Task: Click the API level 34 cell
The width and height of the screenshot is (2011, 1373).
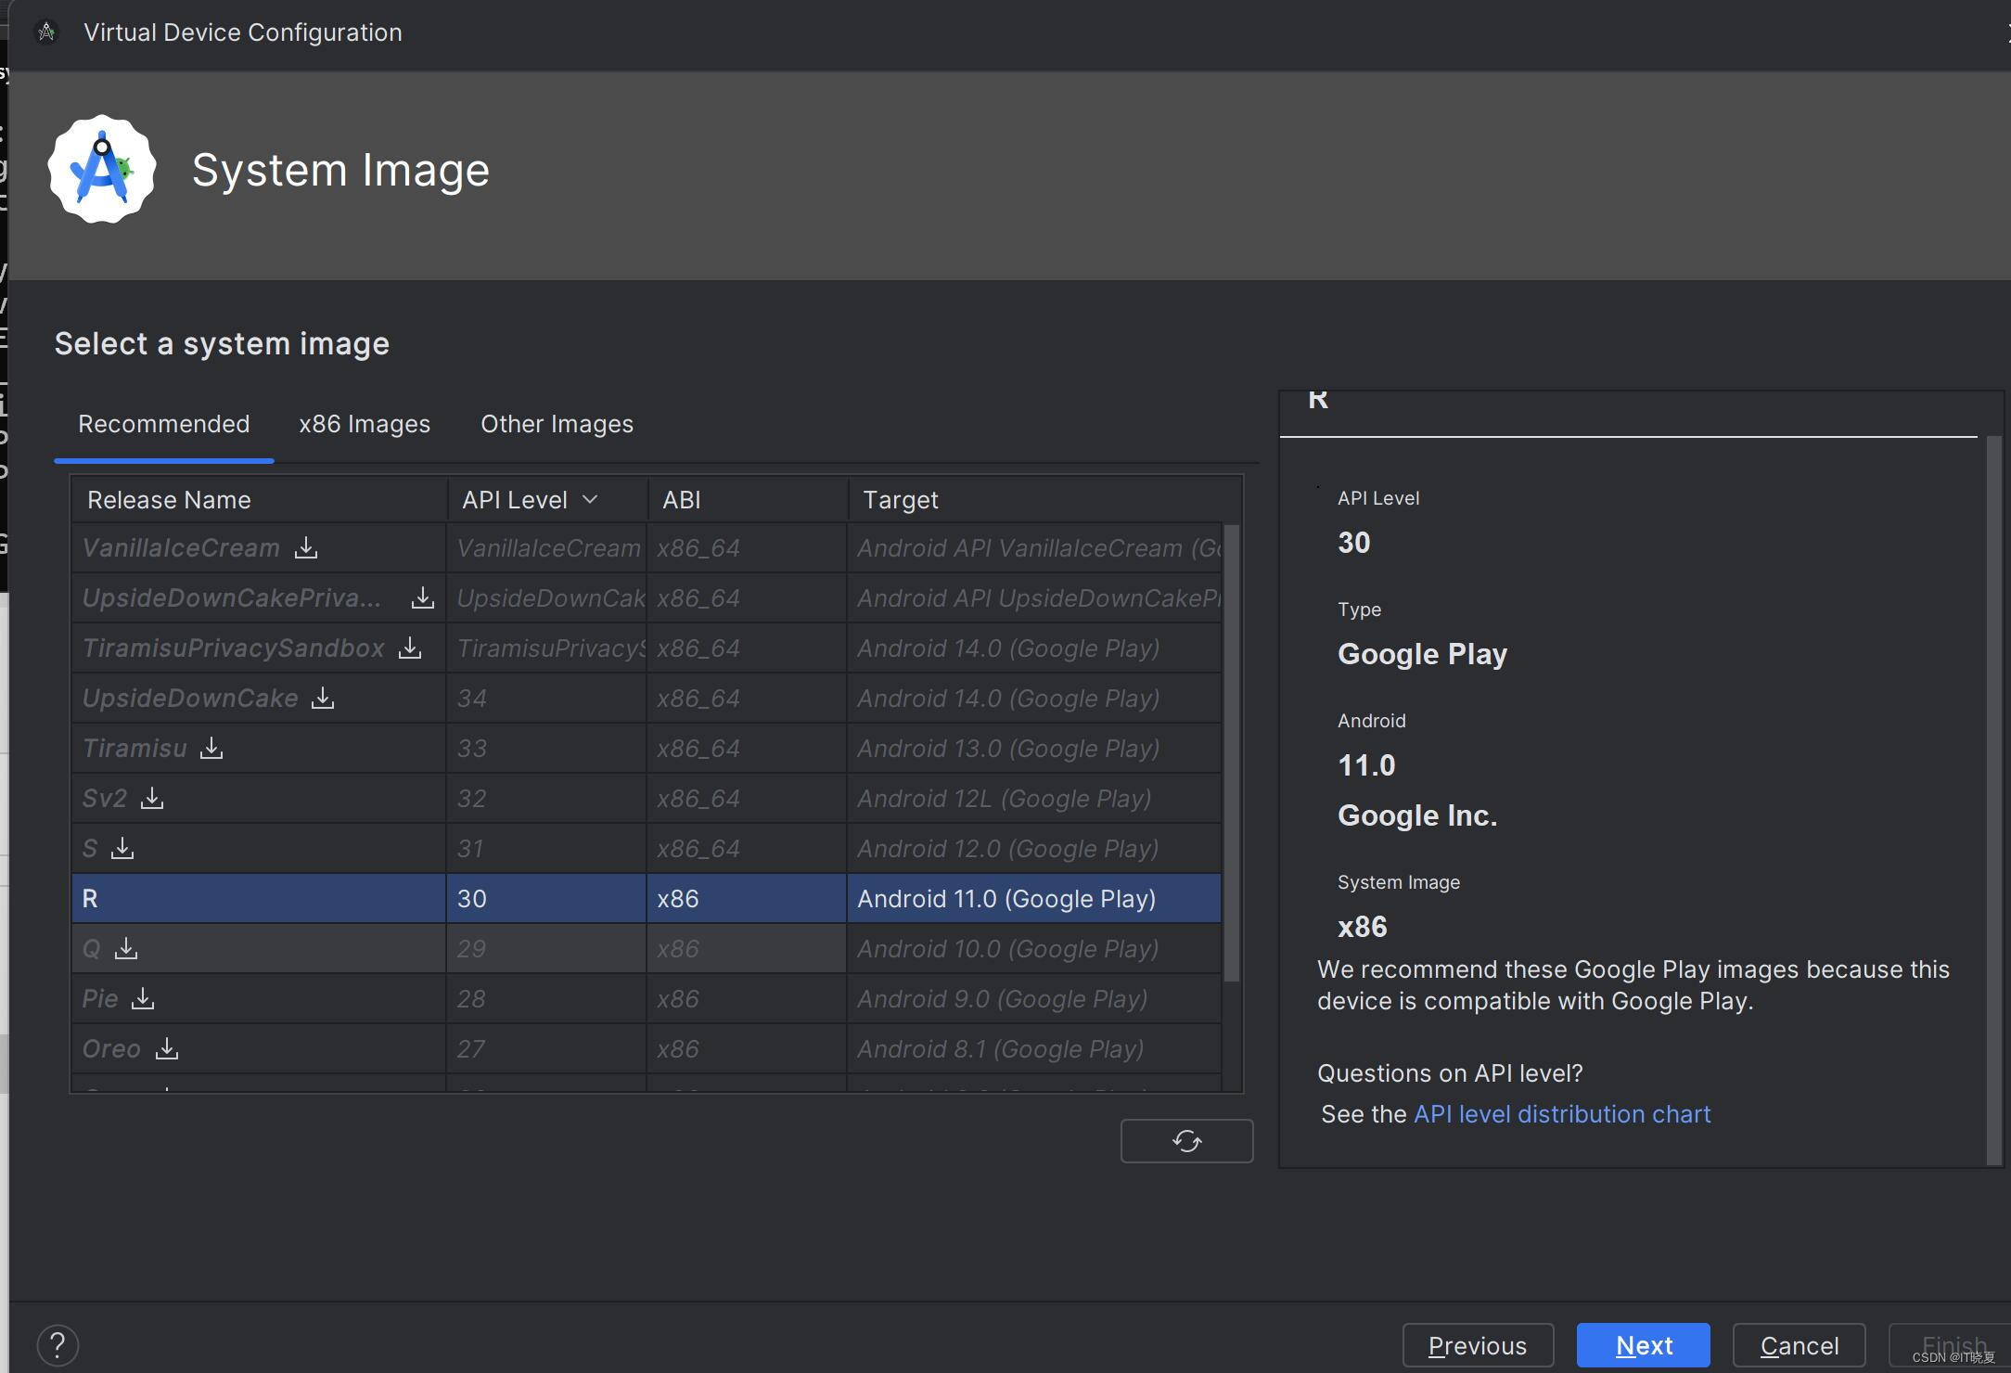Action: 546,699
